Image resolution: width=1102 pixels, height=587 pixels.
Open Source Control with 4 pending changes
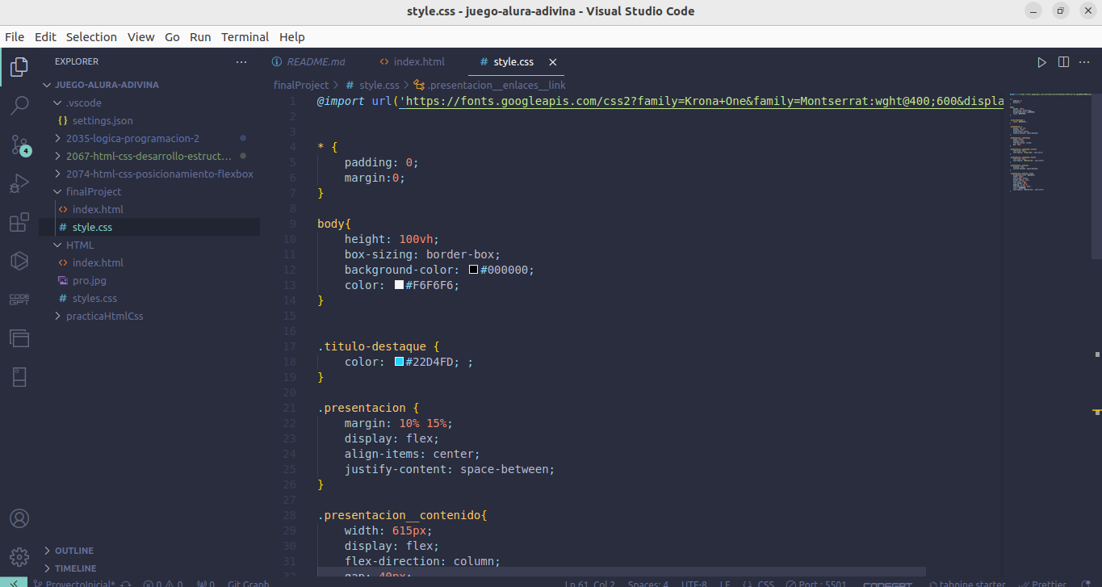pyautogui.click(x=19, y=145)
